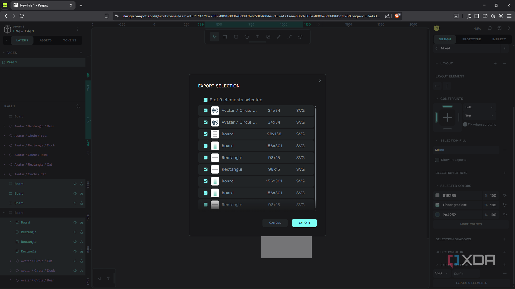Screen dimensions: 515x289
Task: Switch to the Assets tab
Action: point(46,40)
